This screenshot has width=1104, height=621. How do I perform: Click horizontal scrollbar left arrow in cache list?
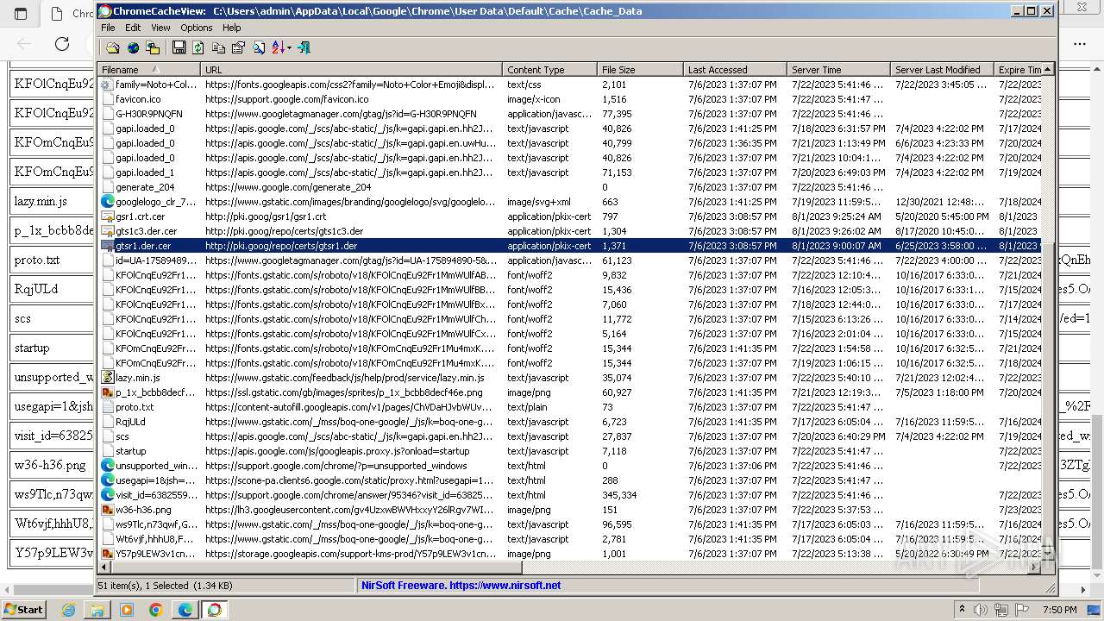pos(103,568)
